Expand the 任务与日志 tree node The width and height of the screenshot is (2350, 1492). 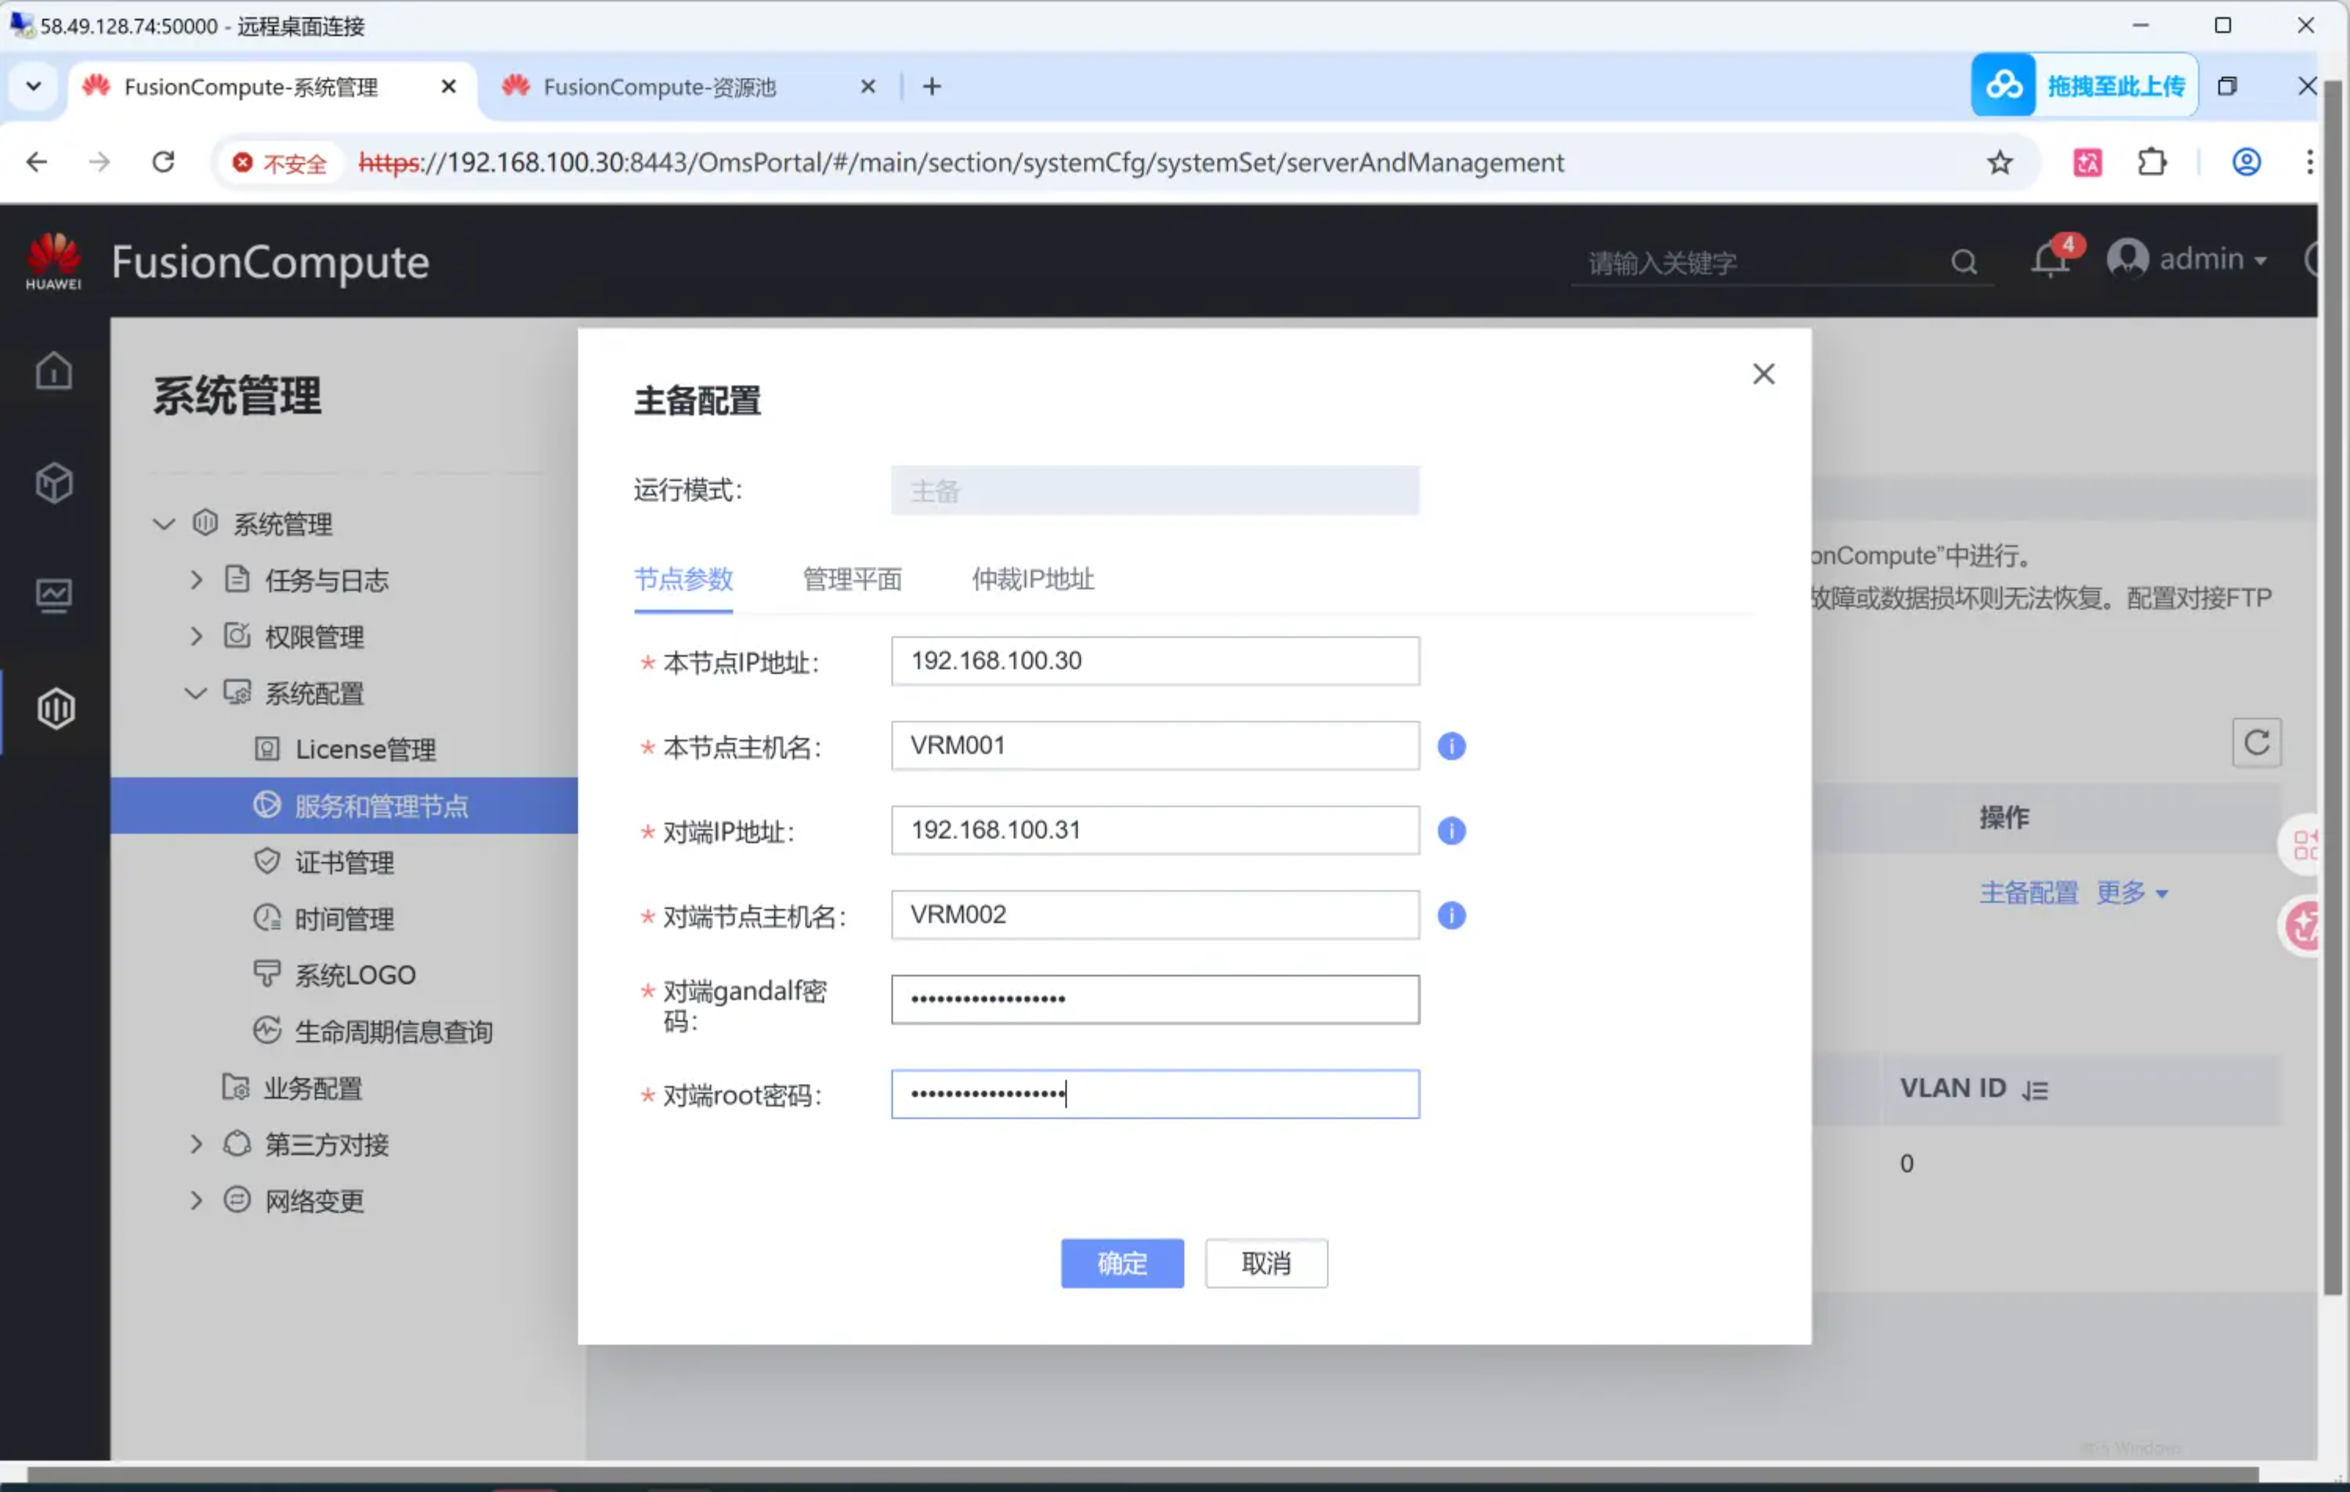click(196, 581)
